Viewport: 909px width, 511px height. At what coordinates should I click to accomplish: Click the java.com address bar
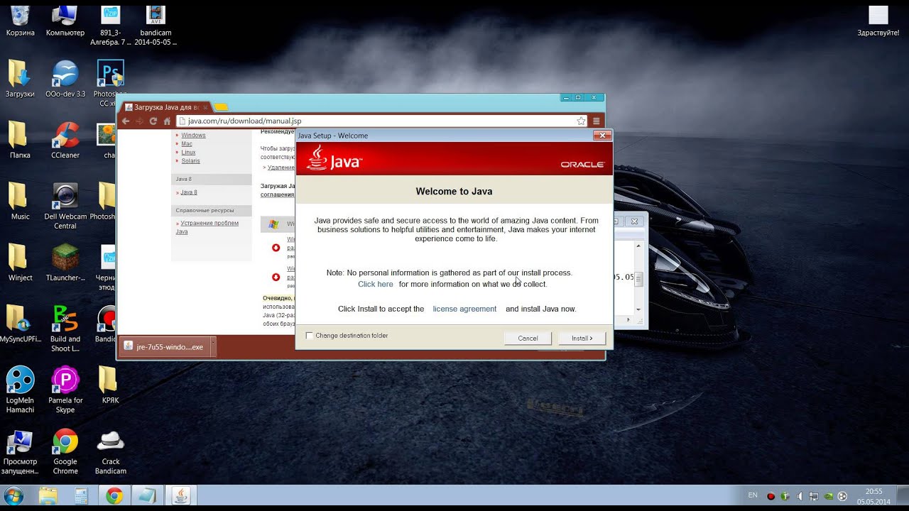(382, 121)
